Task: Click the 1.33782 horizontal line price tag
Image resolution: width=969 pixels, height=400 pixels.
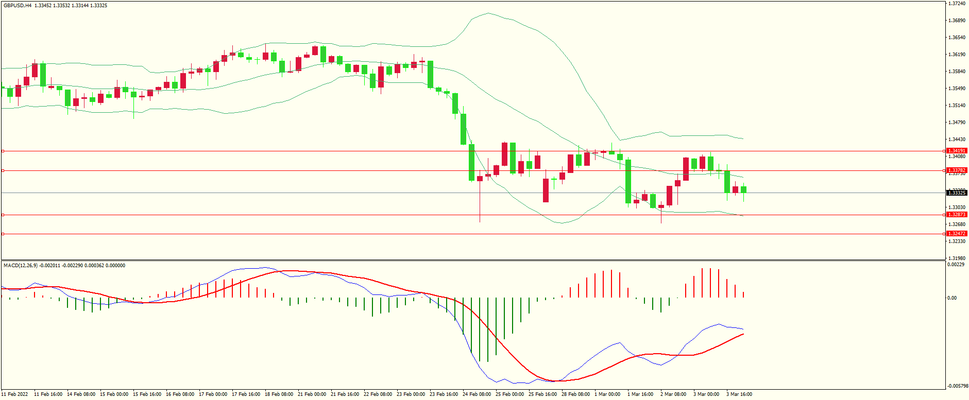Action: coord(957,170)
